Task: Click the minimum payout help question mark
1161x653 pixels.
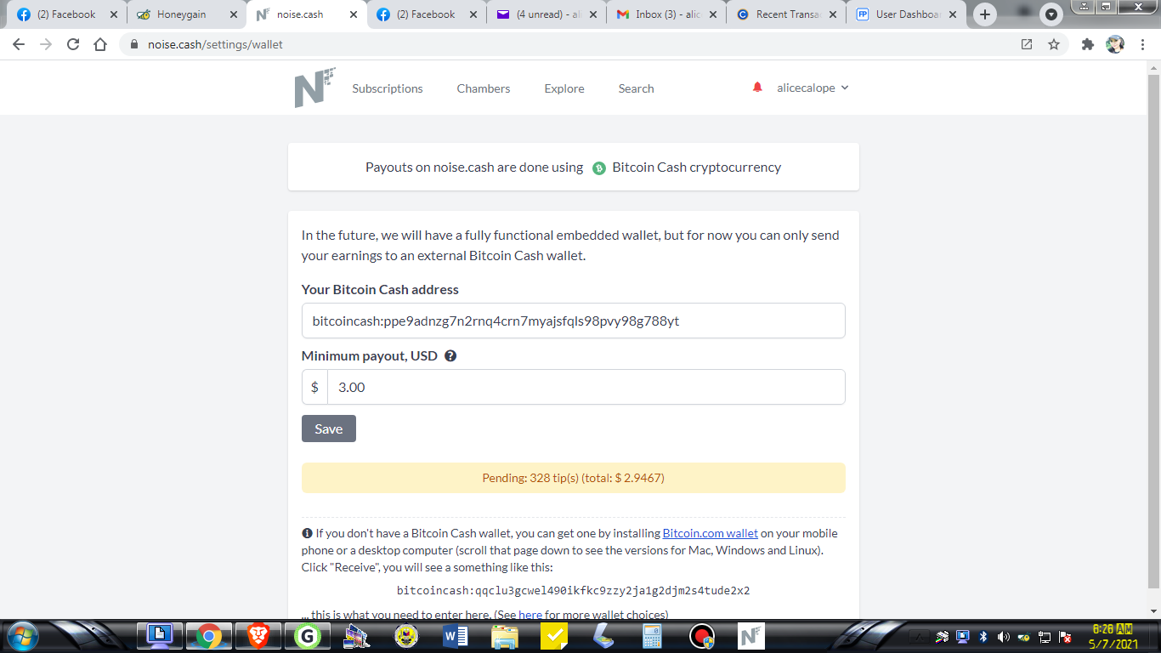Action: (x=450, y=356)
